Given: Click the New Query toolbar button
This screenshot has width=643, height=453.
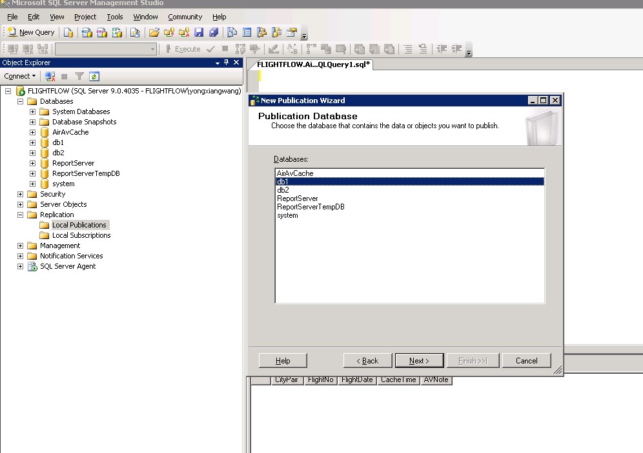Looking at the screenshot, I should pyautogui.click(x=31, y=32).
